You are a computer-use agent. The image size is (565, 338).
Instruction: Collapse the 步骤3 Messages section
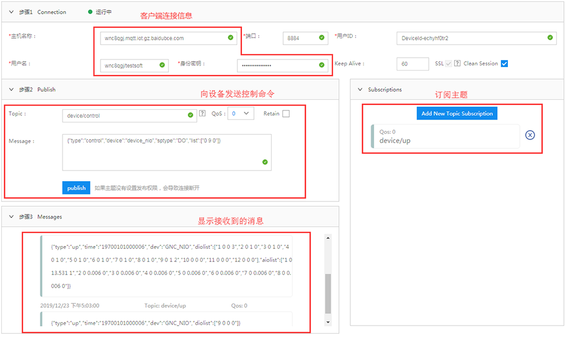pos(11,217)
